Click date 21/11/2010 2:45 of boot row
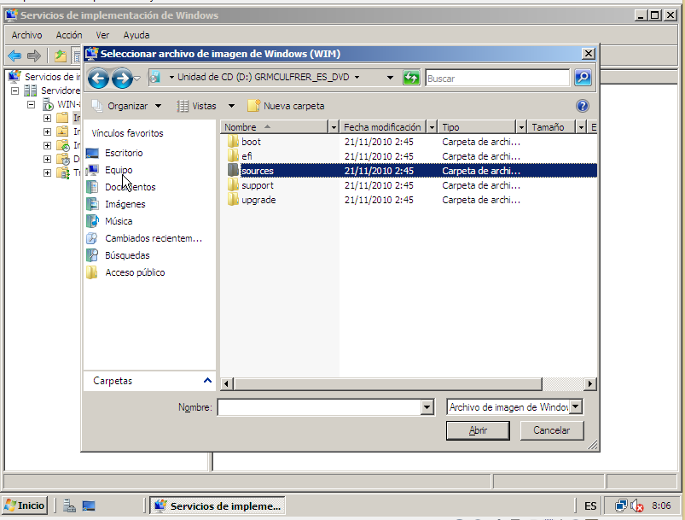Viewport: 685px width, 520px height. click(x=379, y=142)
